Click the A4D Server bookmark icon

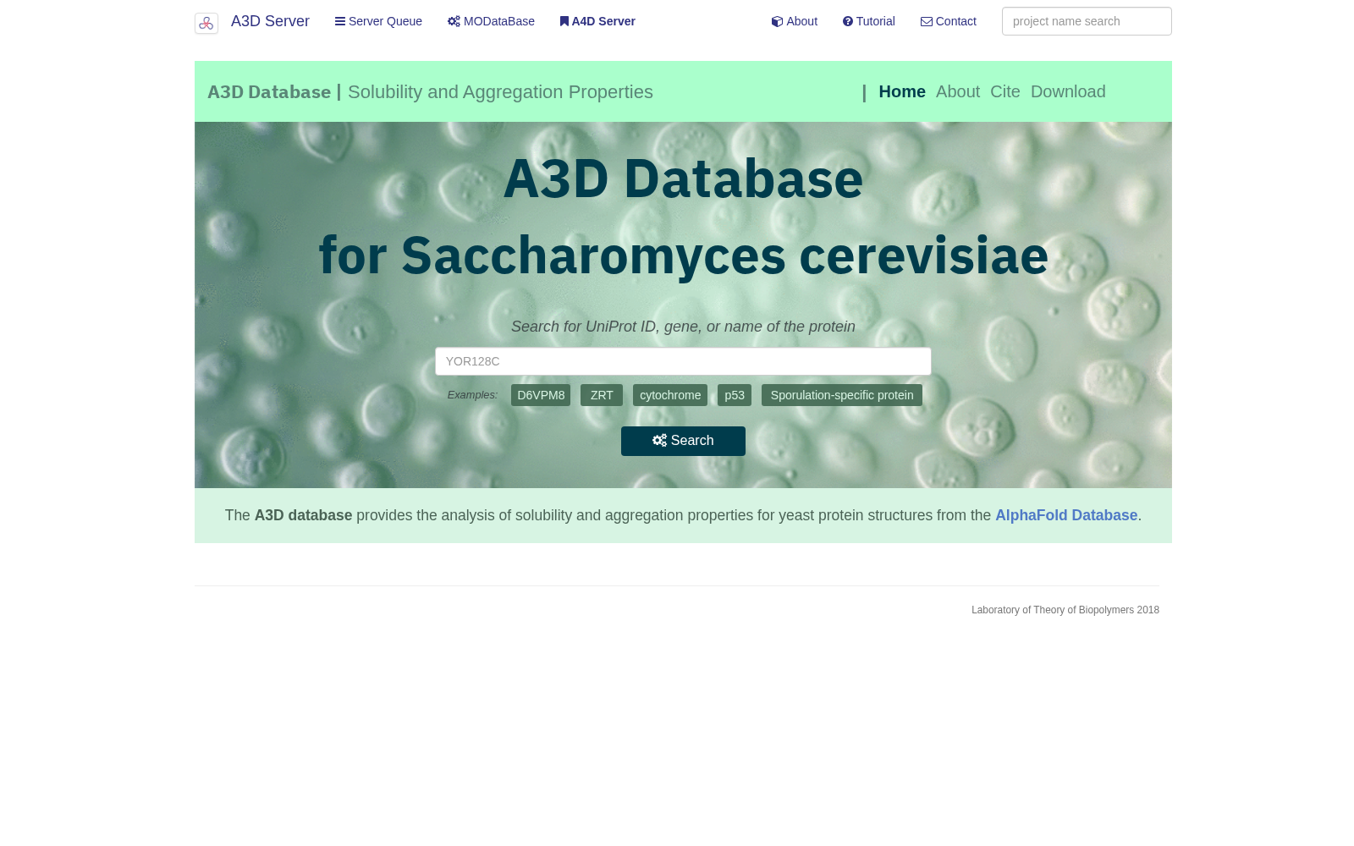(564, 21)
